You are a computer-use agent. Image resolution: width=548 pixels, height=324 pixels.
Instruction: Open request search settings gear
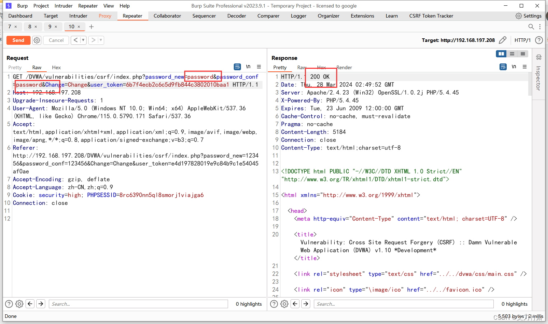point(19,304)
